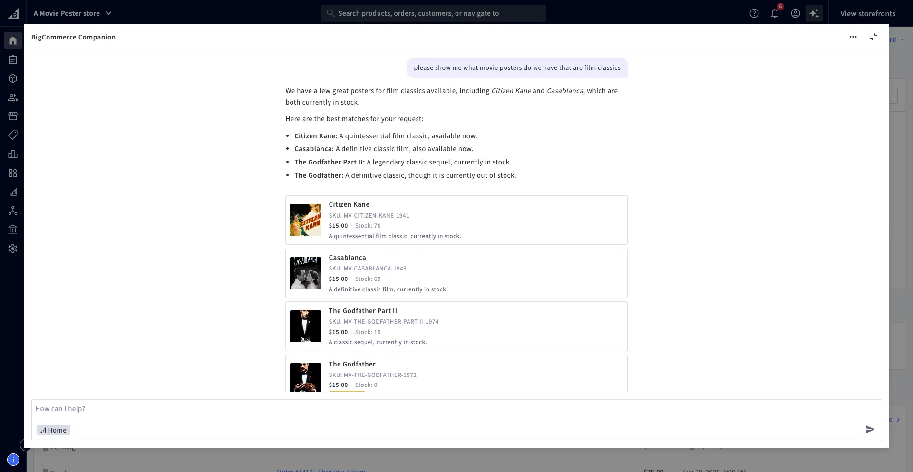The image size is (913, 472).
Task: Open the Storefront shop icon in sidebar
Action: 13,116
